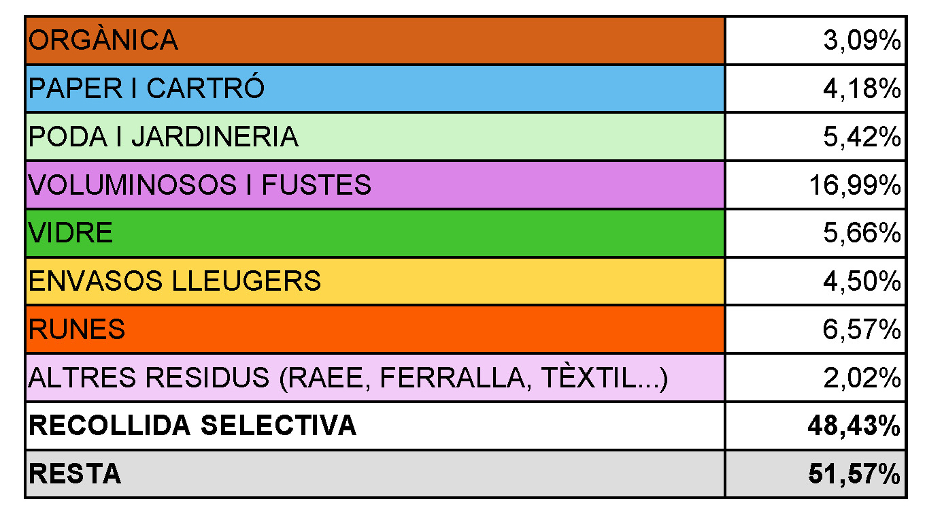Select the gray RESTA label cell

tap(375, 474)
